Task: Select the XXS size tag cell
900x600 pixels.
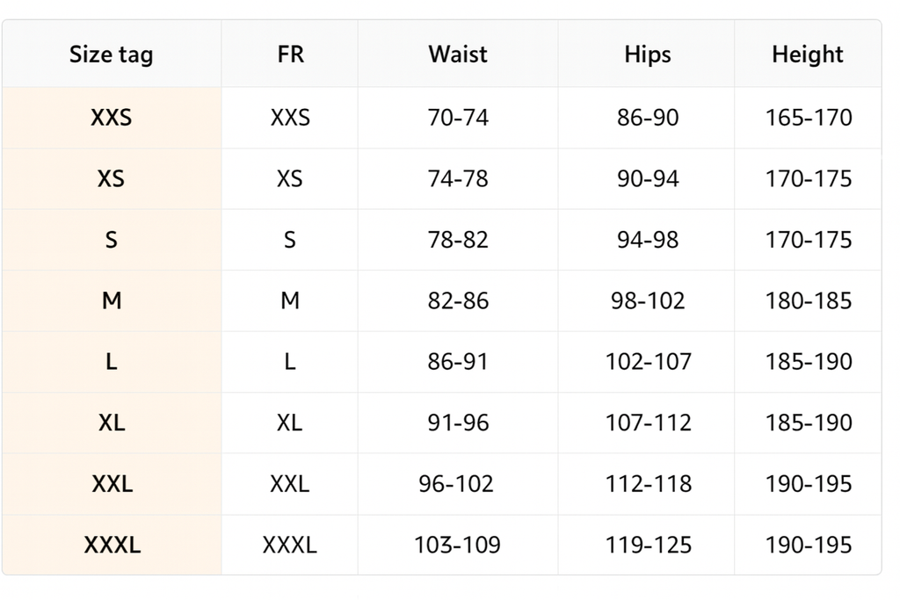Action: [112, 118]
